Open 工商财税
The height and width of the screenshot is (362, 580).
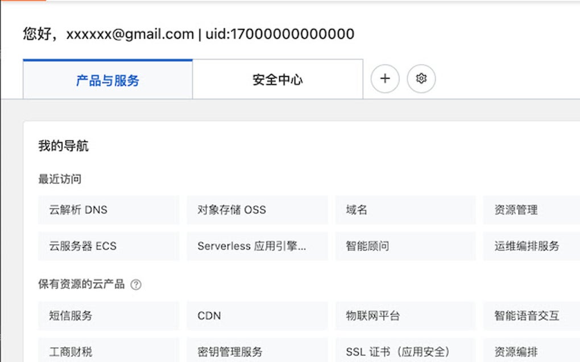pyautogui.click(x=109, y=350)
